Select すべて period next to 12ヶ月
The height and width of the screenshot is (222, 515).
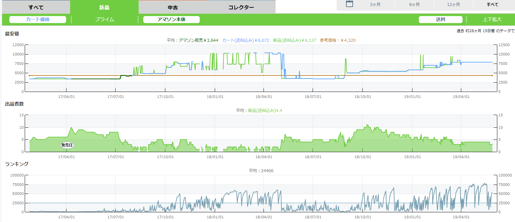point(492,5)
